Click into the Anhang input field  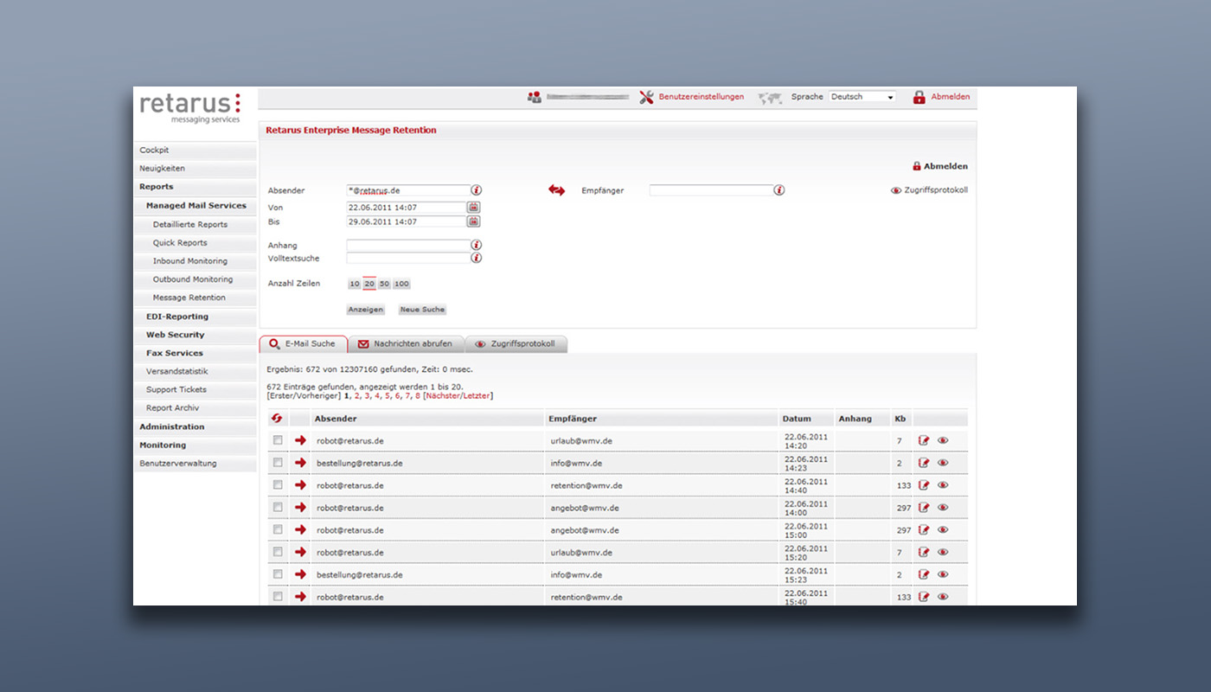(x=407, y=246)
